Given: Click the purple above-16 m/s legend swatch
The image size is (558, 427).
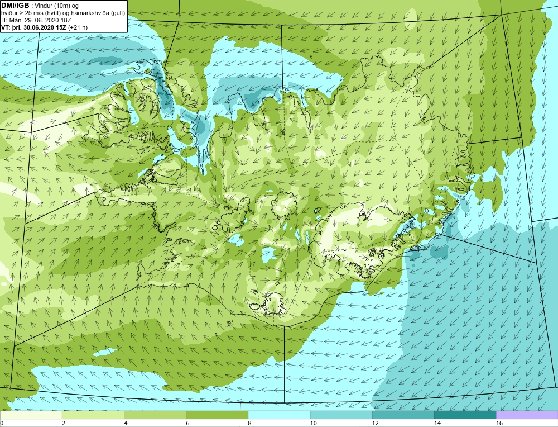Looking at the screenshot, I should [x=527, y=415].
